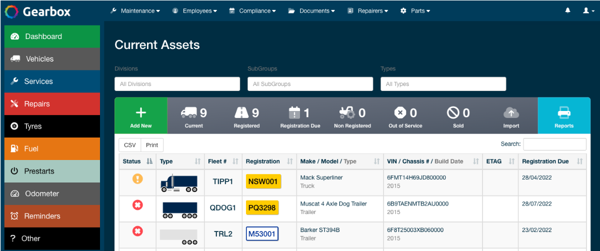Image resolution: width=600 pixels, height=251 pixels.
Task: Select fleet number QDOG1
Action: 223,207
